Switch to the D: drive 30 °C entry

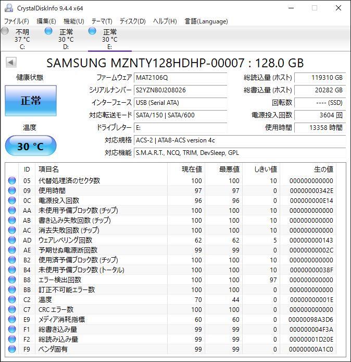pos(66,39)
